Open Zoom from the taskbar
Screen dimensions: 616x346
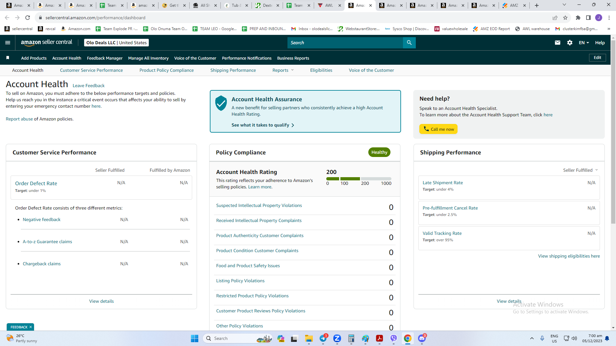point(337,338)
